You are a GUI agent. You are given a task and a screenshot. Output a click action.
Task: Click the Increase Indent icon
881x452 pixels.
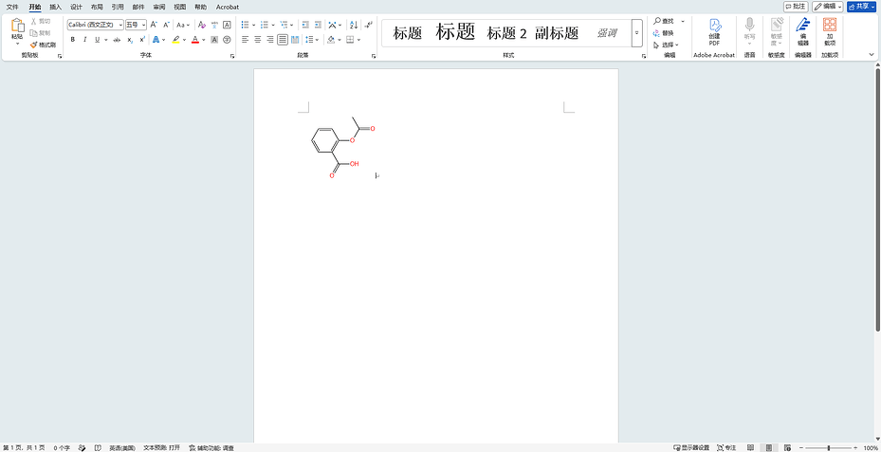pyautogui.click(x=318, y=25)
